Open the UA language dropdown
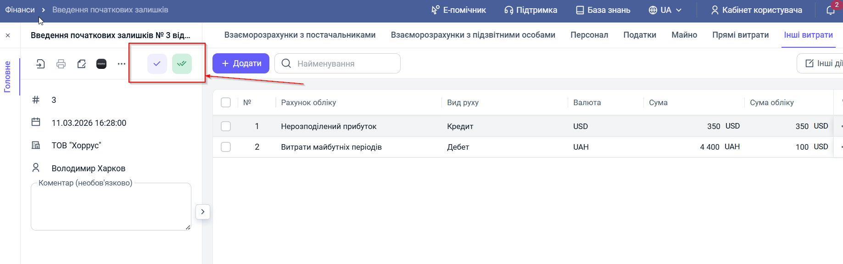 (x=665, y=10)
